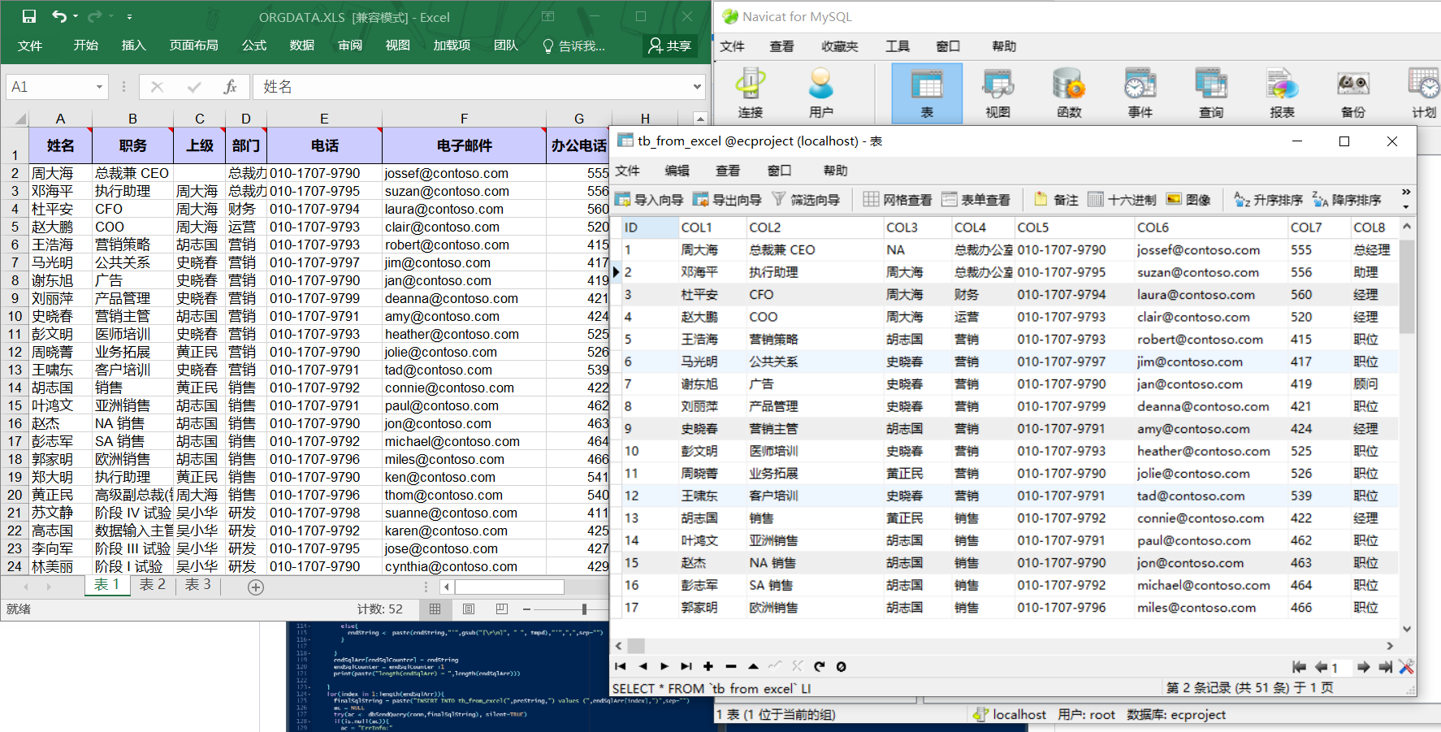
Task: Select the 表 3 sheet tab
Action: (197, 585)
